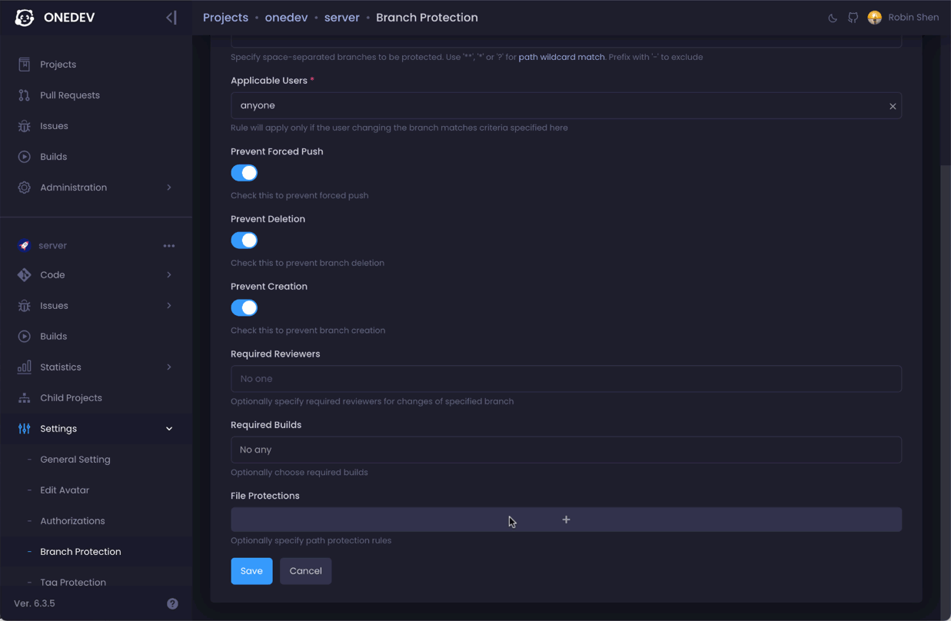
Task: Open the Required Builds dropdown
Action: (566, 450)
